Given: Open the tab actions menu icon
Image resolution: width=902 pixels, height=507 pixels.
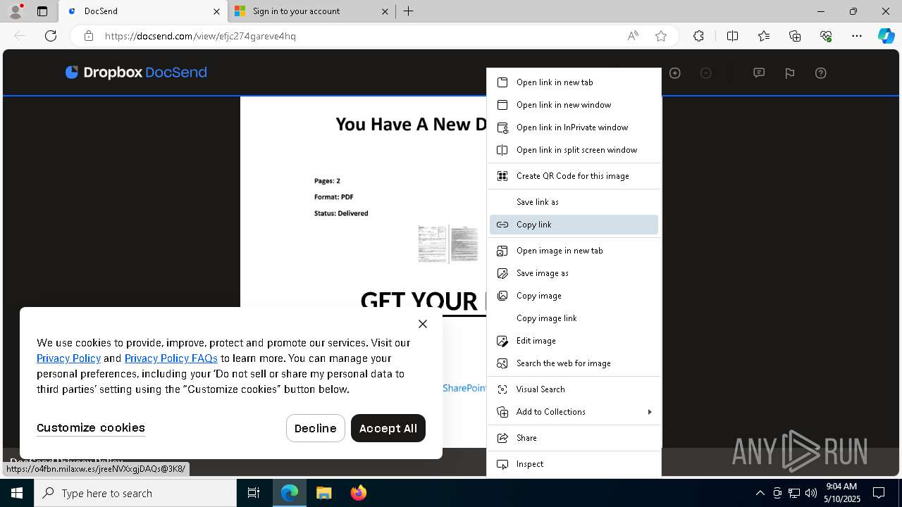Looking at the screenshot, I should coord(42,11).
